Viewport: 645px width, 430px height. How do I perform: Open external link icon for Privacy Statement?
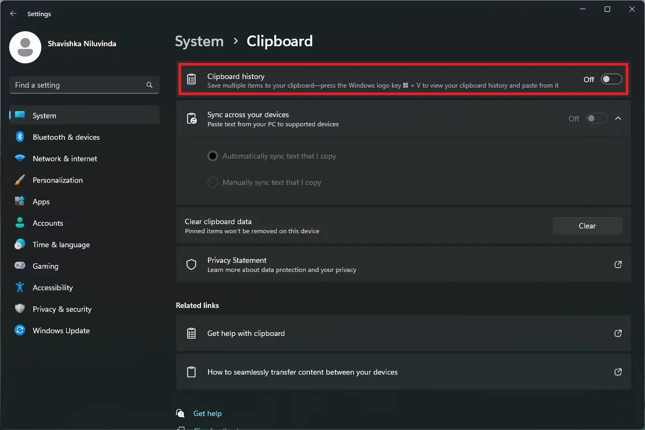coord(618,264)
